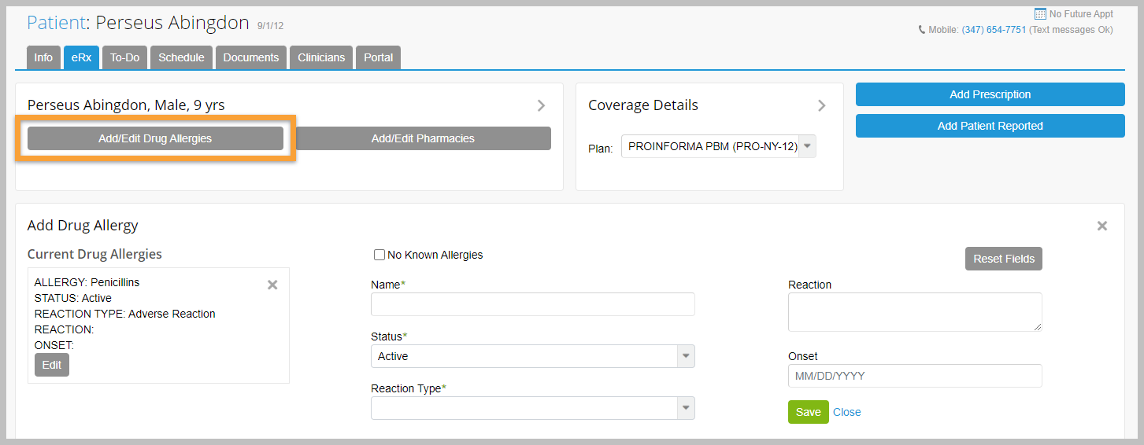Go to the Schedule tab
The height and width of the screenshot is (445, 1144).
tap(181, 57)
